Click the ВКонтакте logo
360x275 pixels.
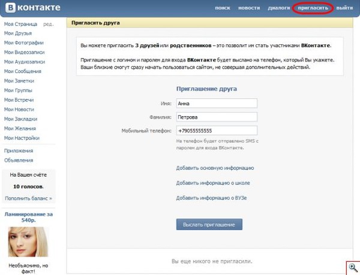tap(33, 8)
